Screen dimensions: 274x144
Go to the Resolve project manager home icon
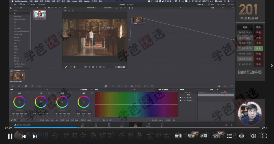click(x=226, y=125)
